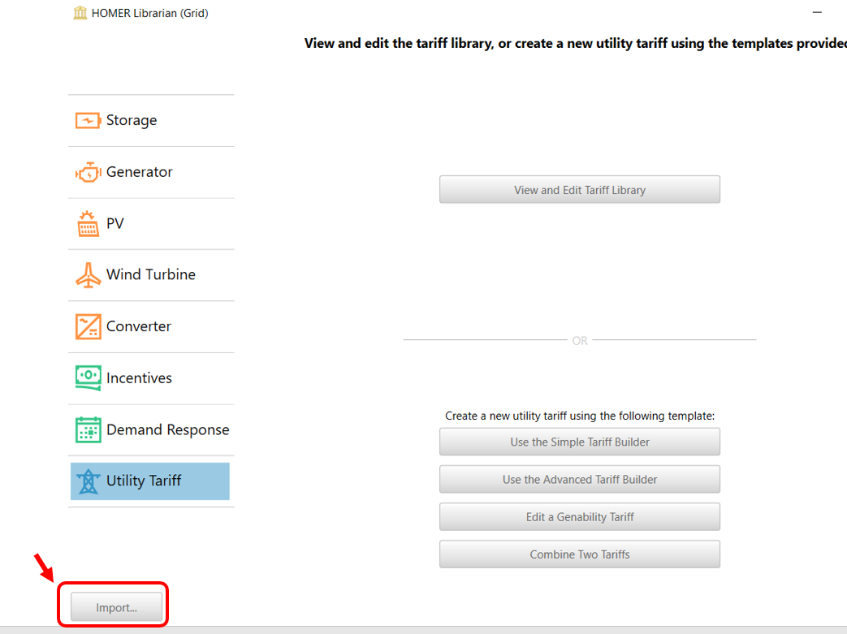Screen dimensions: 847x634
Task: Click the Import... button
Action: pyautogui.click(x=116, y=607)
